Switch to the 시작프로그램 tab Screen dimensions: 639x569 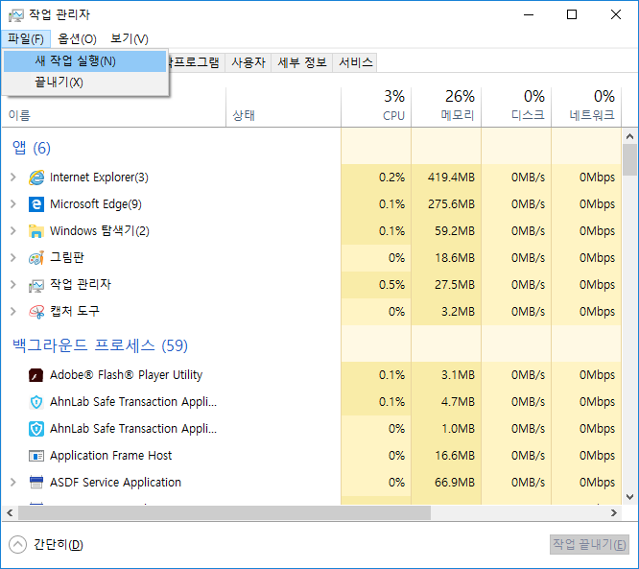pos(197,62)
